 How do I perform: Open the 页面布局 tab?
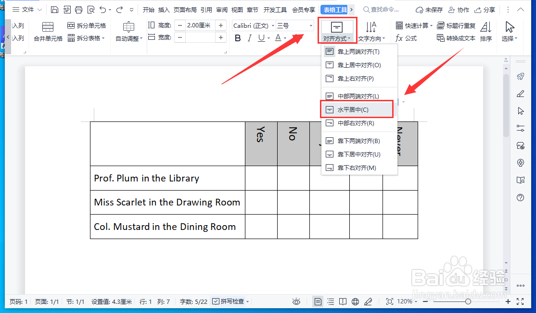pos(185,10)
